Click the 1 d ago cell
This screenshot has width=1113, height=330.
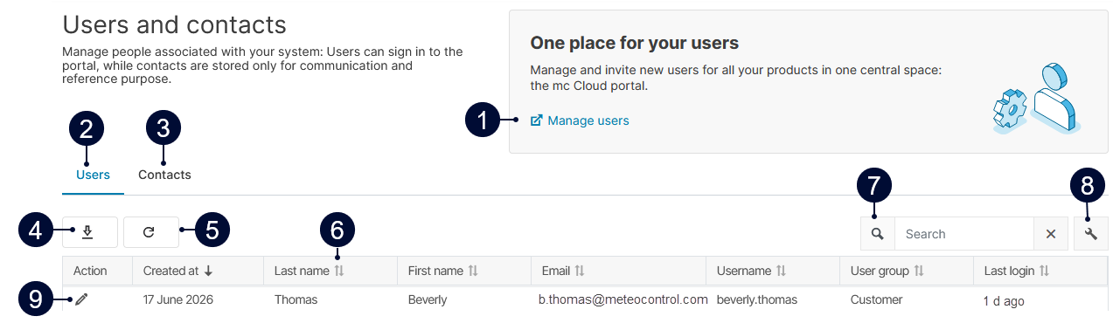pos(1005,301)
